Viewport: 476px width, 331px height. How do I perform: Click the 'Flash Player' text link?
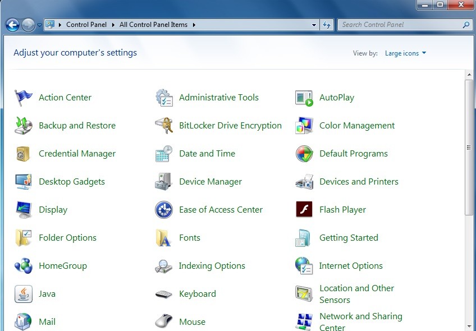343,210
